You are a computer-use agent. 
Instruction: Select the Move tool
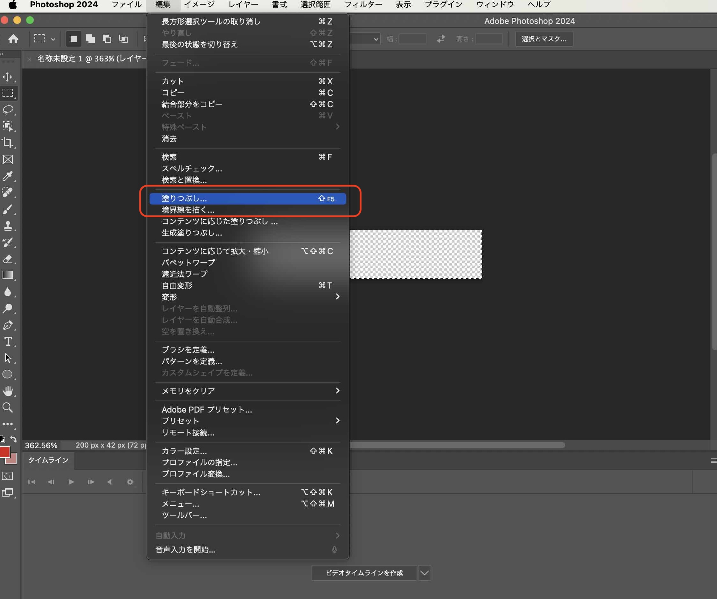pos(8,77)
